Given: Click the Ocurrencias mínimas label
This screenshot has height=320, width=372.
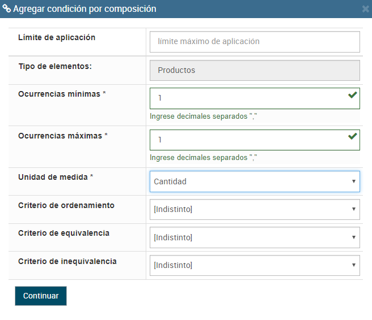Looking at the screenshot, I should point(62,94).
